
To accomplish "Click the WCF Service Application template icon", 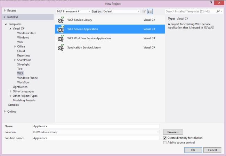I will [61, 29].
